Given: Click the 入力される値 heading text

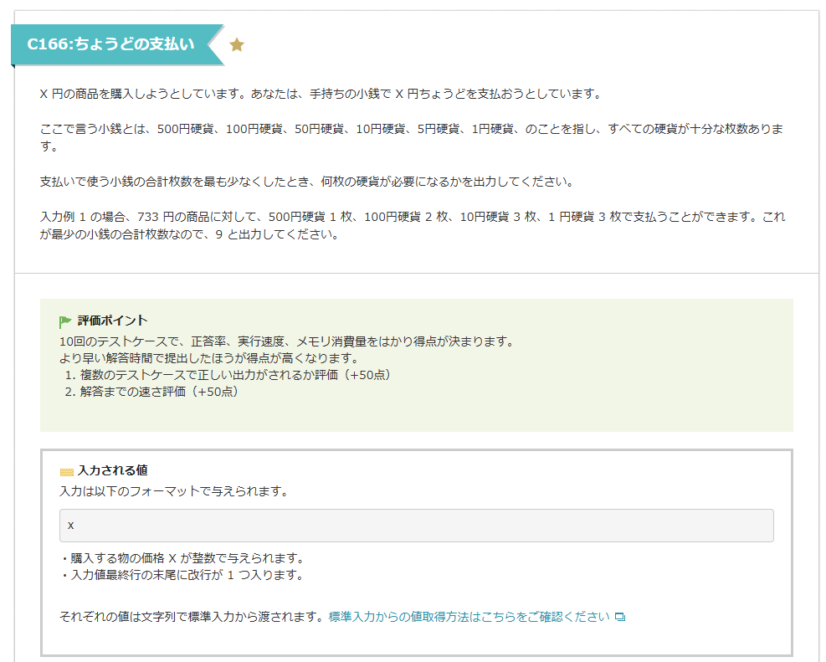Looking at the screenshot, I should click(x=112, y=471).
